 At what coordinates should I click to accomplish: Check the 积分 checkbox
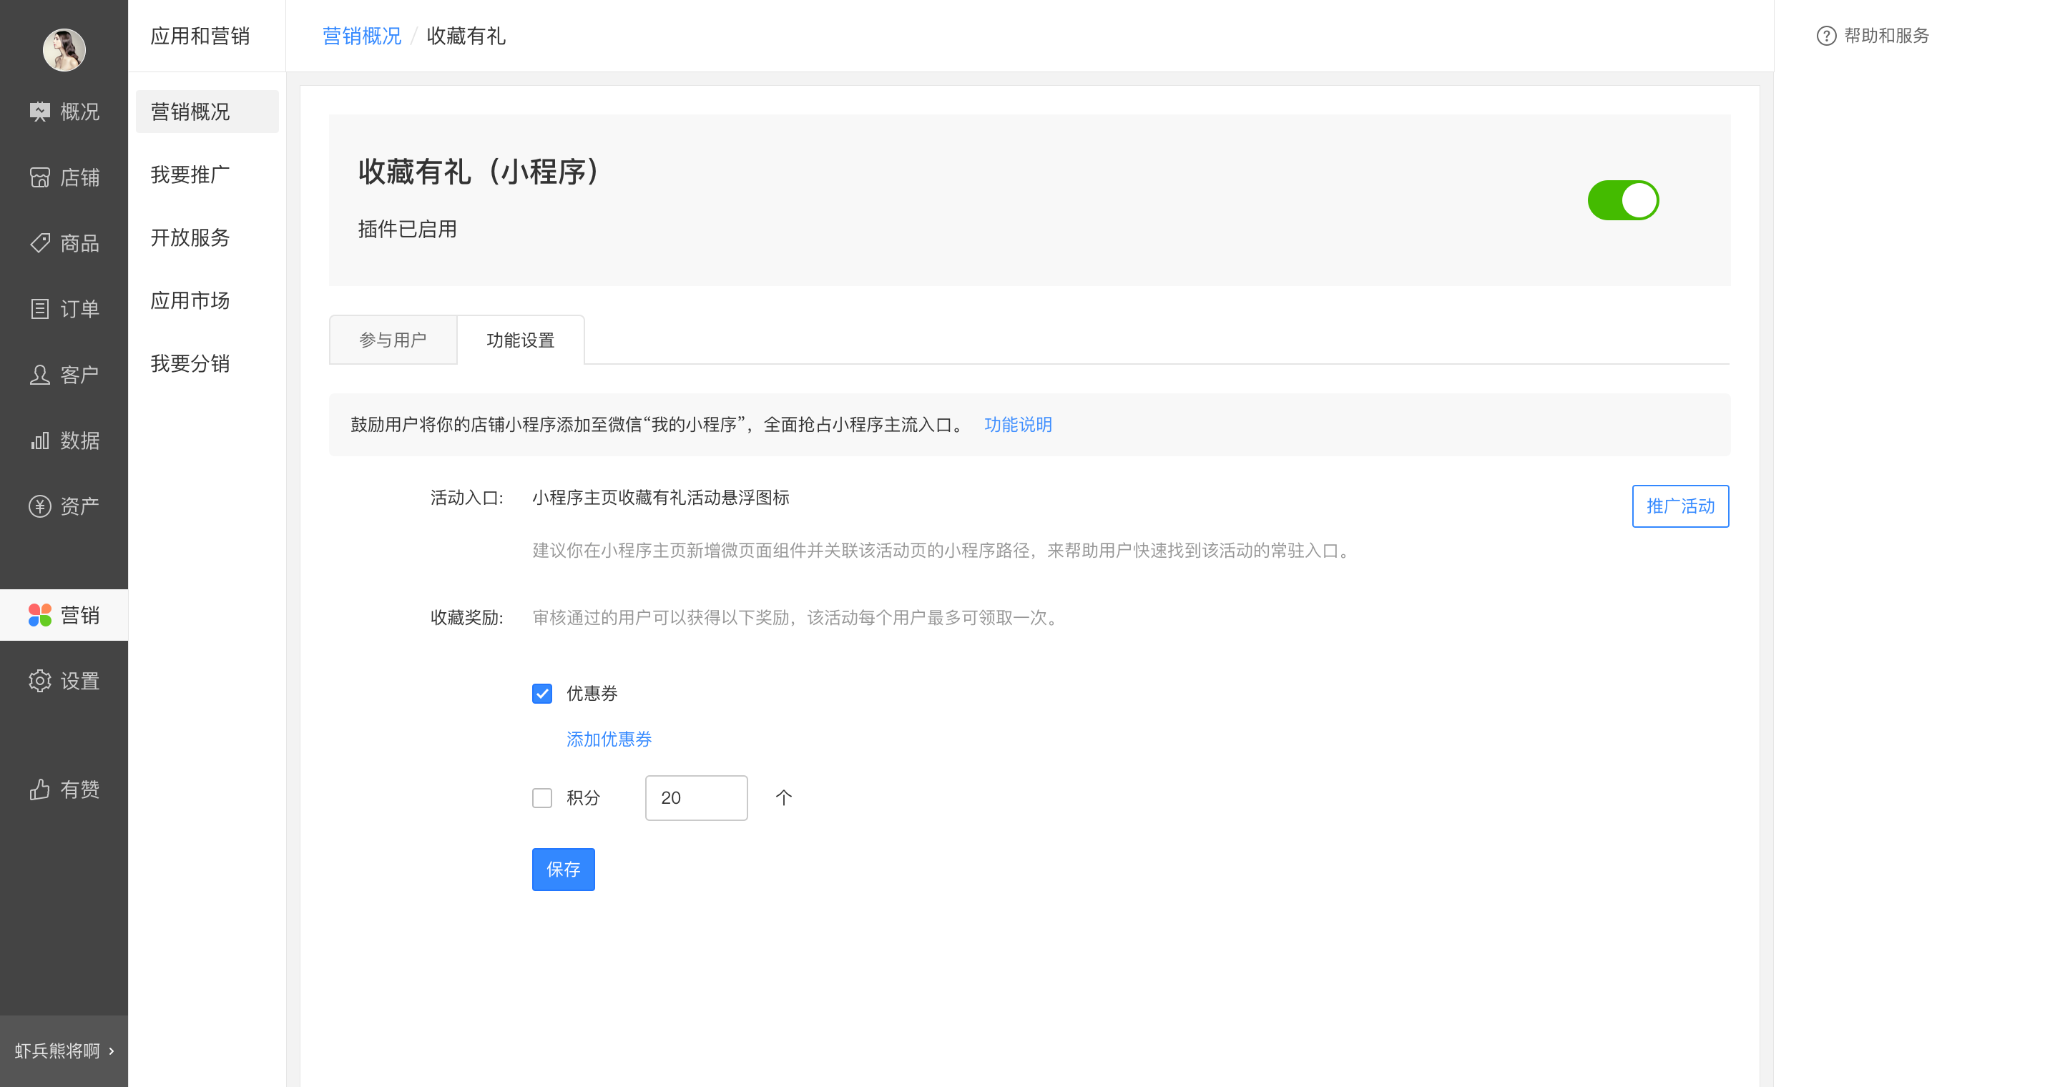pos(541,797)
